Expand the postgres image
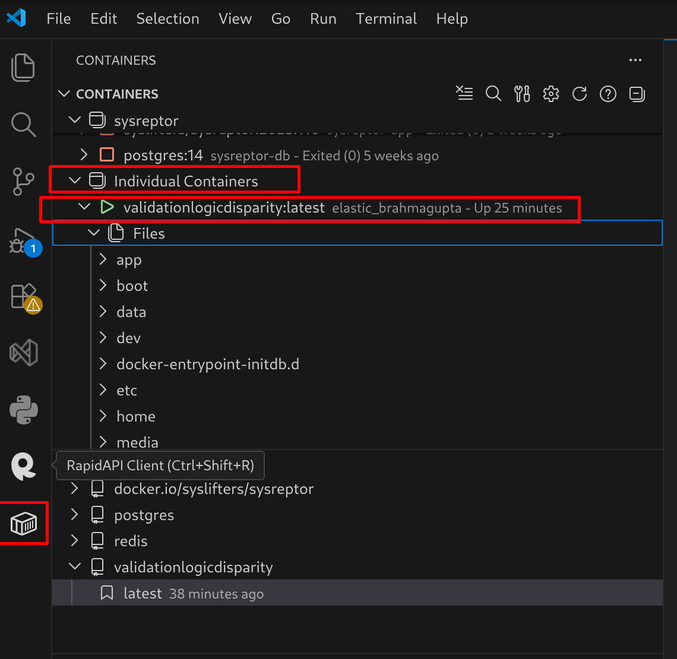The width and height of the screenshot is (677, 659). 74,514
